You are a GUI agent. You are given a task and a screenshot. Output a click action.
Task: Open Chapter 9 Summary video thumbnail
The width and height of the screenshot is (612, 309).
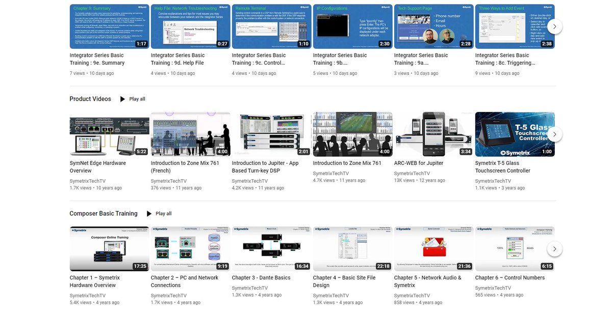110,26
